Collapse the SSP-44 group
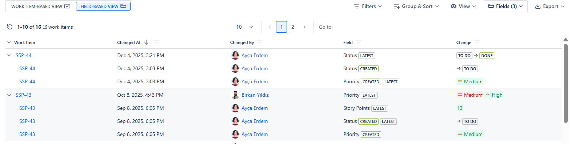Viewport: 571px width, 144px height. tap(9, 56)
